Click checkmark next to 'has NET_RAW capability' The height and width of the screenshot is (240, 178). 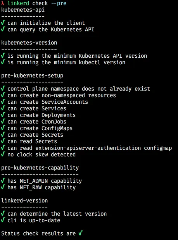click(x=3, y=187)
